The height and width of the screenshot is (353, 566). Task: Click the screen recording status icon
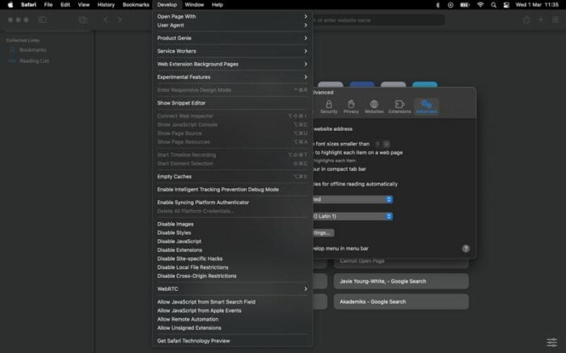pyautogui.click(x=450, y=5)
